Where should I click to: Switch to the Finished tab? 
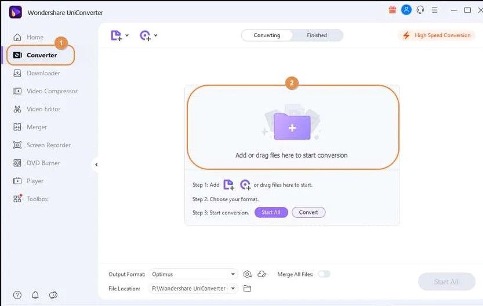[x=317, y=35]
